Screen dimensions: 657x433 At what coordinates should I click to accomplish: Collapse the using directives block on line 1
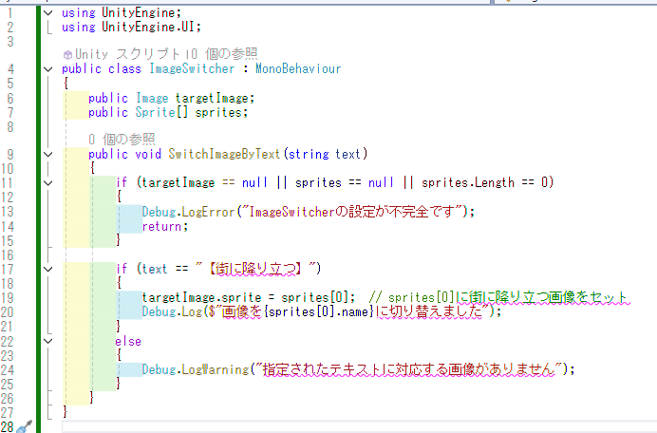(48, 13)
